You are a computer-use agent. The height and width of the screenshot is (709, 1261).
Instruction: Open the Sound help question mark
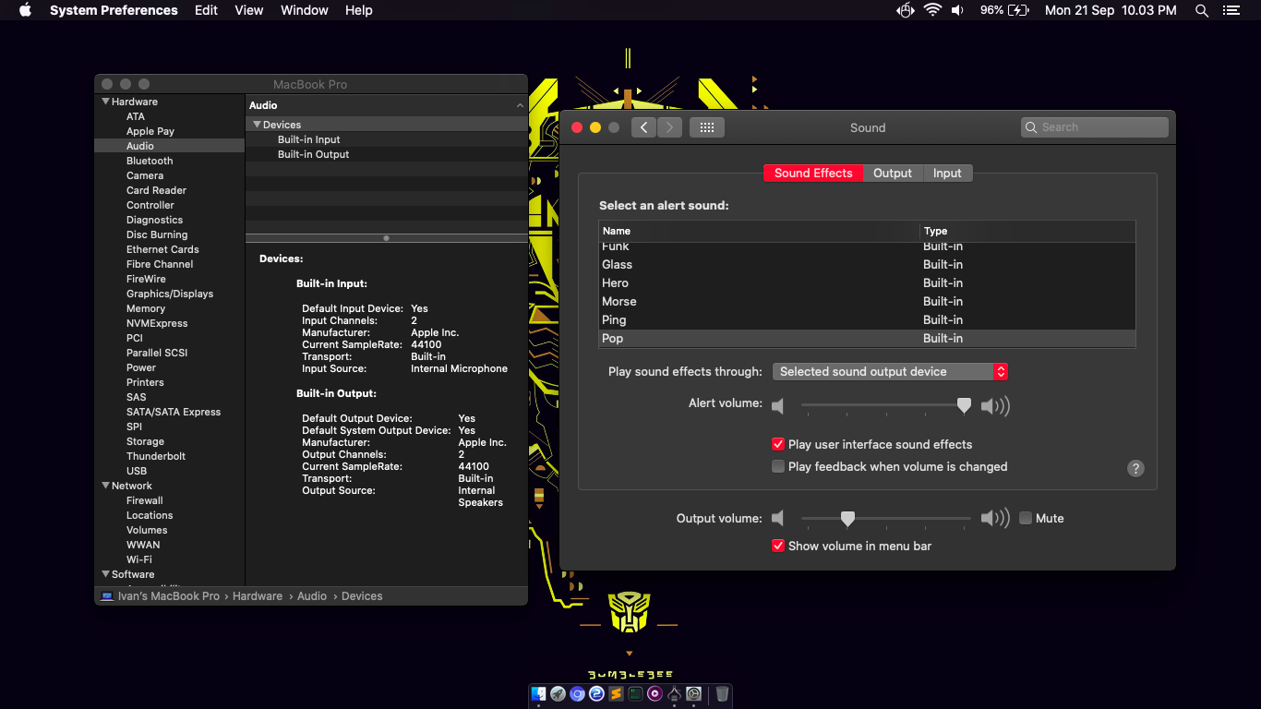[1136, 468]
